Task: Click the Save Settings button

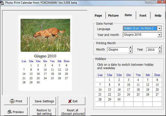Action: coord(44,101)
